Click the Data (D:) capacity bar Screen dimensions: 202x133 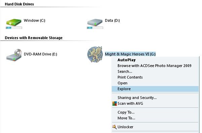pos(95,28)
